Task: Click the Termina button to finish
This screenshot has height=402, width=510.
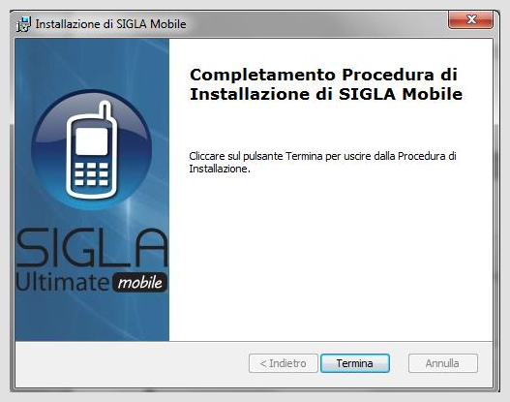Action: 355,363
